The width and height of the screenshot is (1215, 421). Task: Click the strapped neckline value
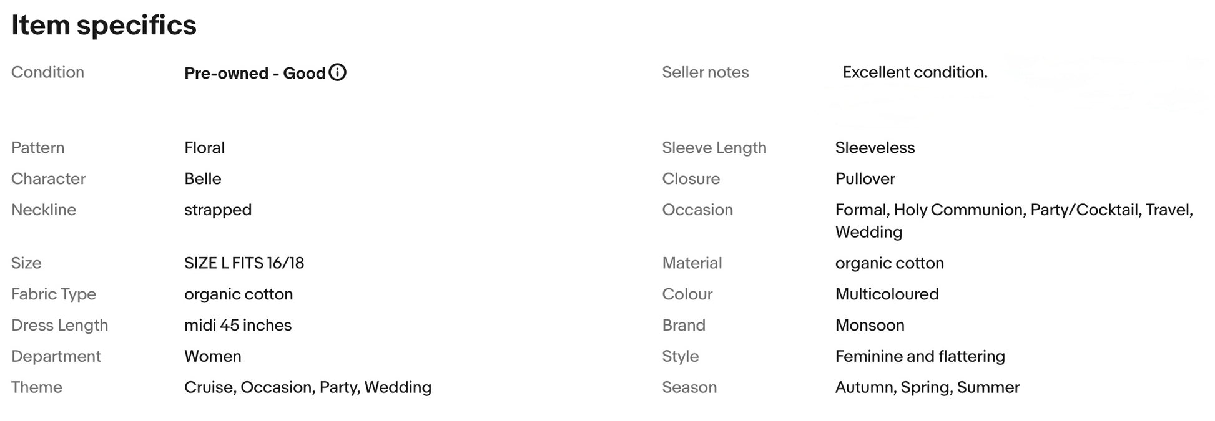coord(217,210)
